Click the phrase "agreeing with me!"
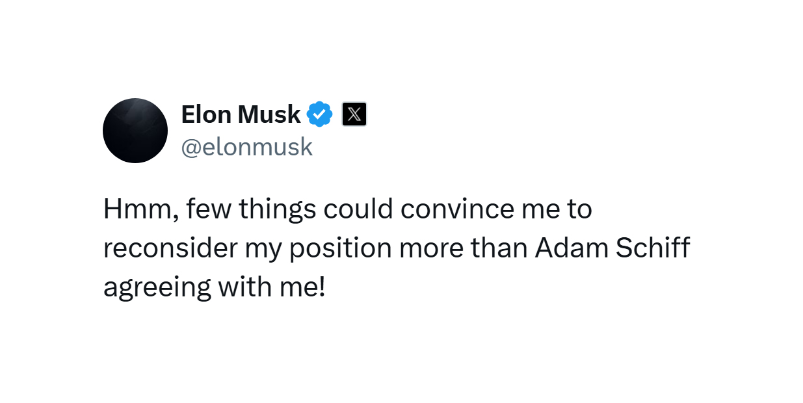 point(214,288)
